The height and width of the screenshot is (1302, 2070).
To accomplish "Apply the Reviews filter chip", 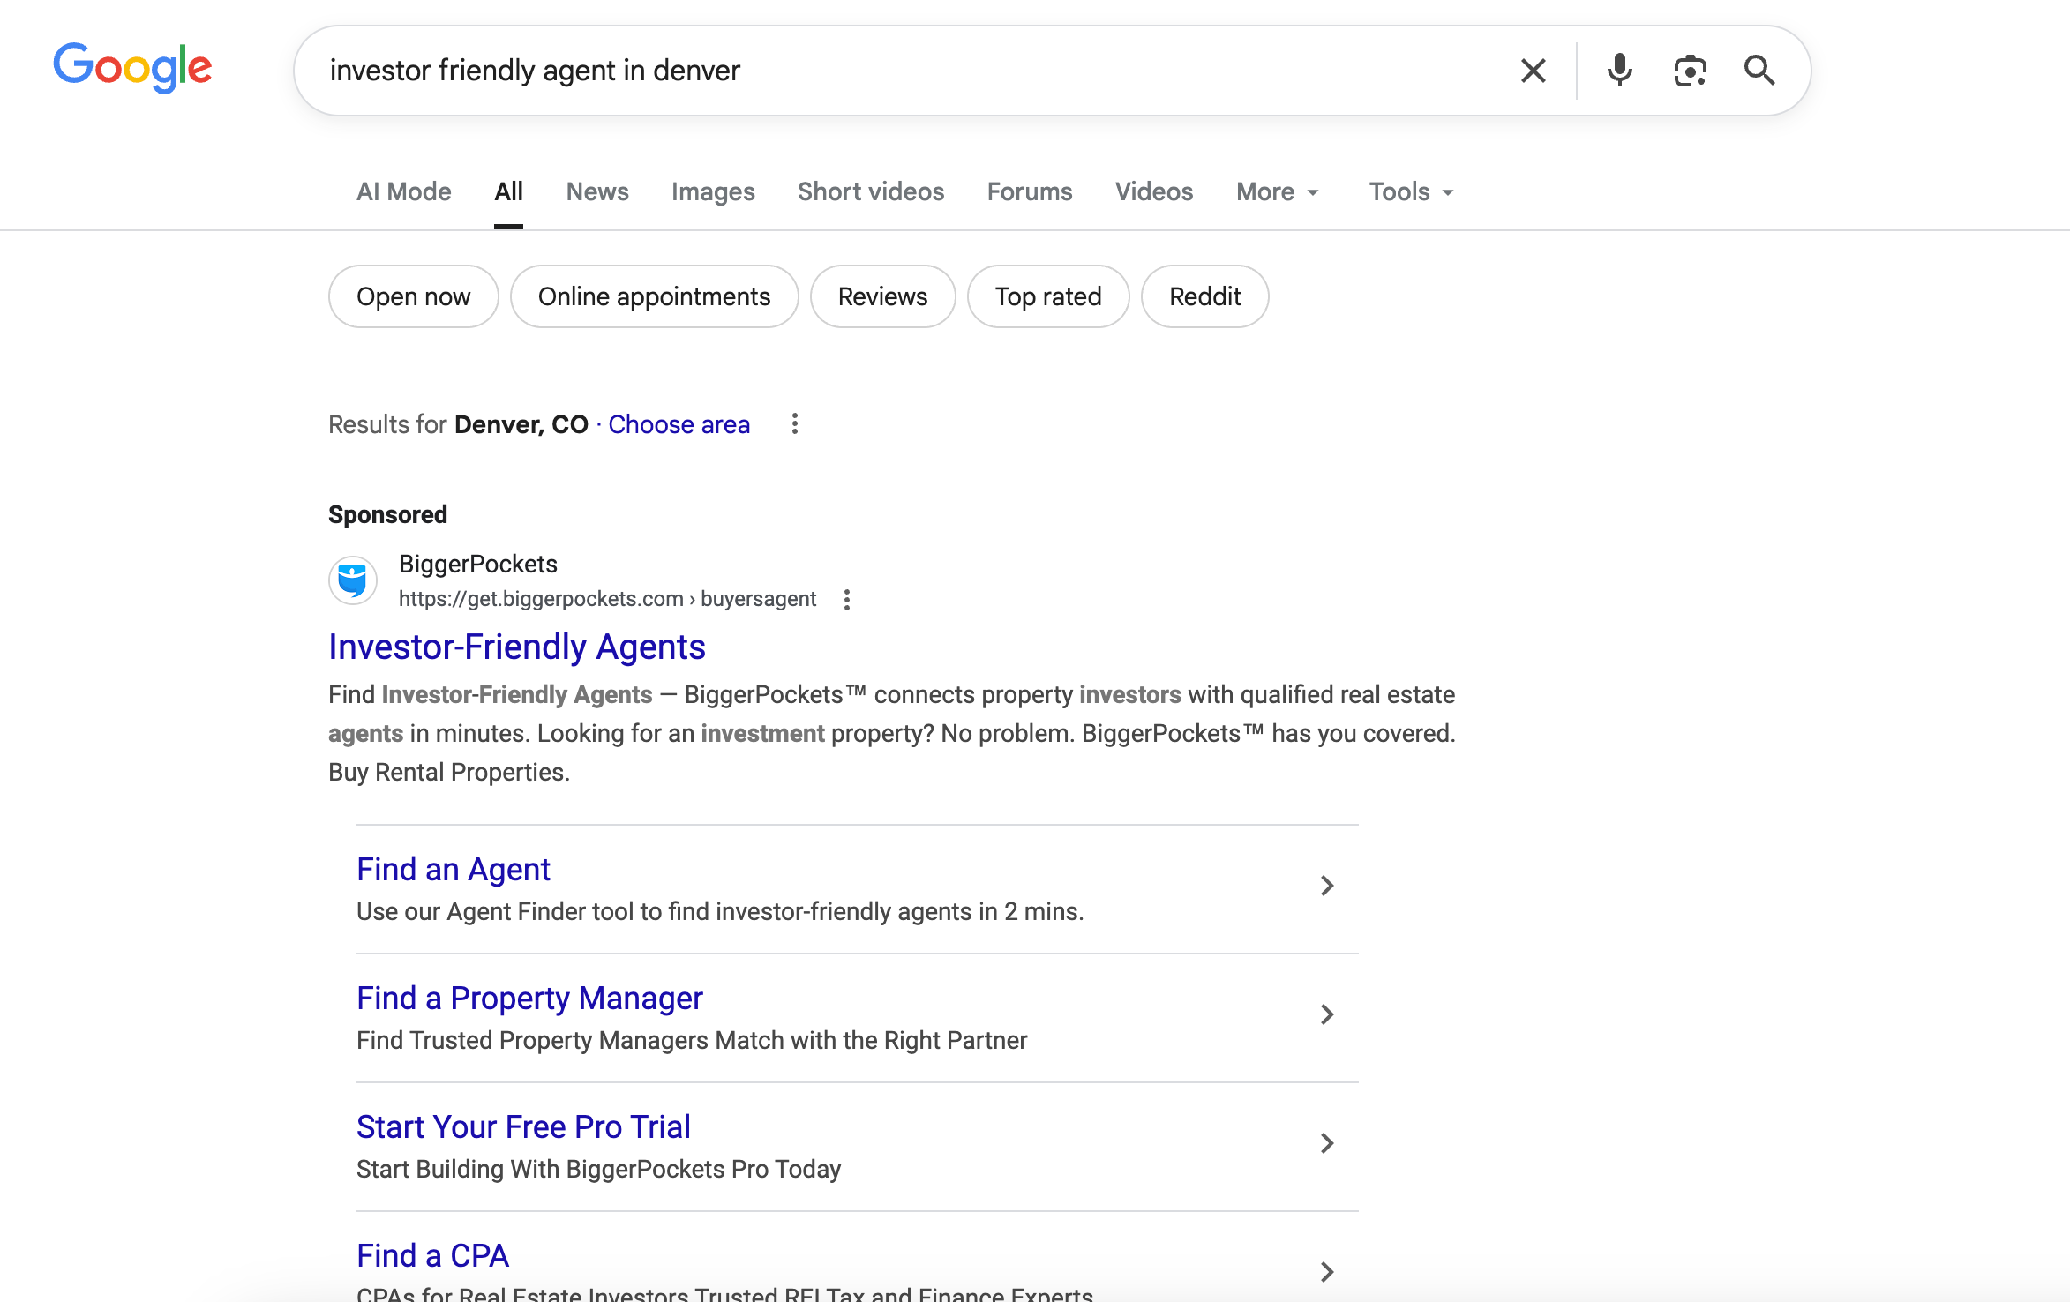I will point(883,296).
